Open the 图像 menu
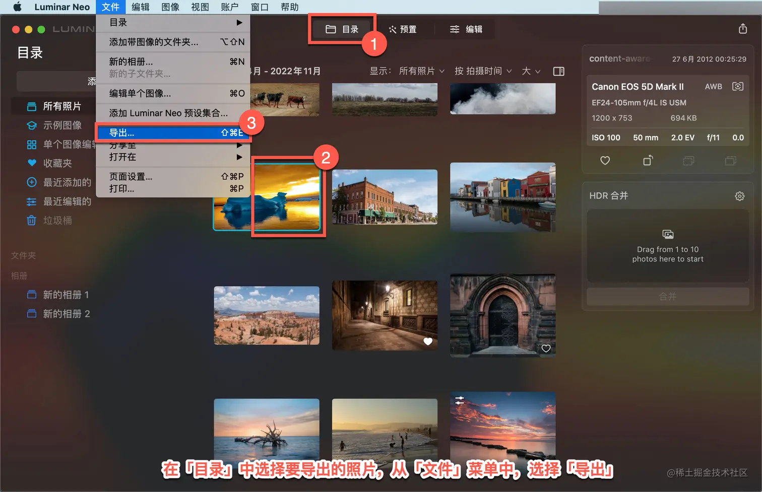This screenshot has width=762, height=492. (170, 7)
